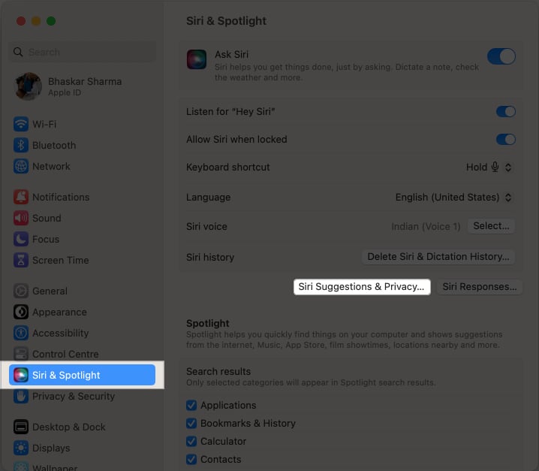
Task: Click the Spotlight section heading
Action: [x=208, y=324]
